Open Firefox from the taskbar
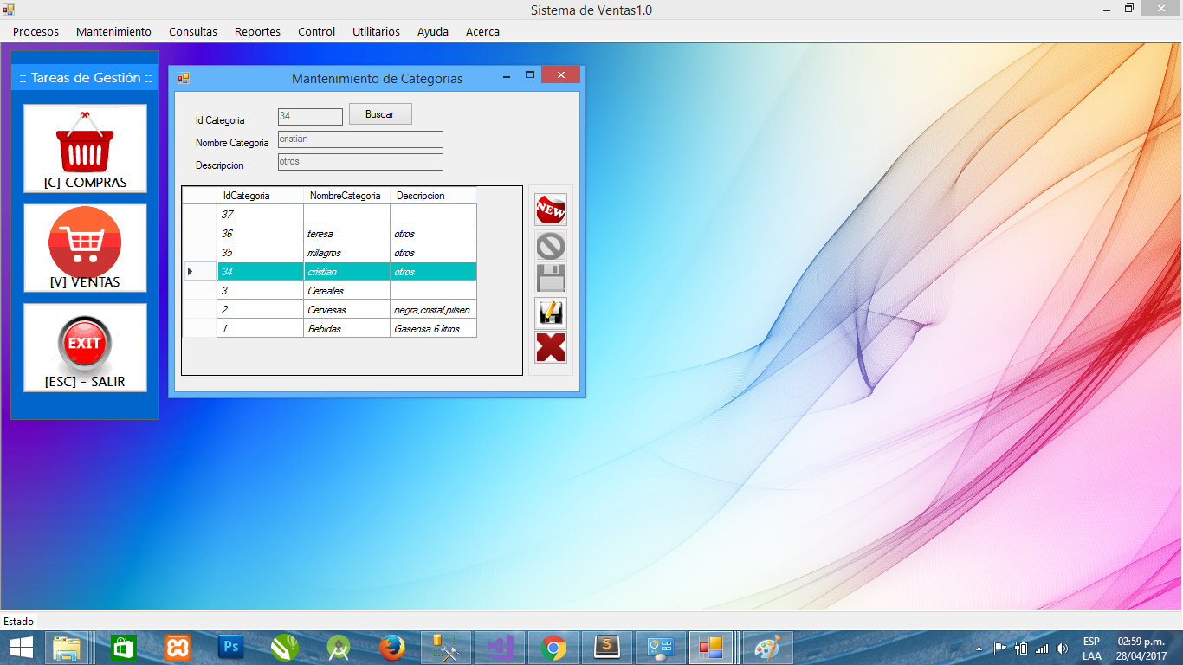This screenshot has width=1183, height=665. click(391, 648)
